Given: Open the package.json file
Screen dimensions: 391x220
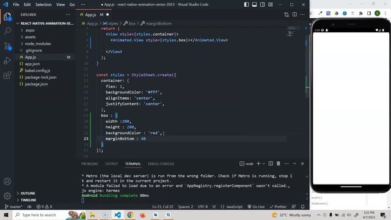Looking at the screenshot, I should pos(45,84).
